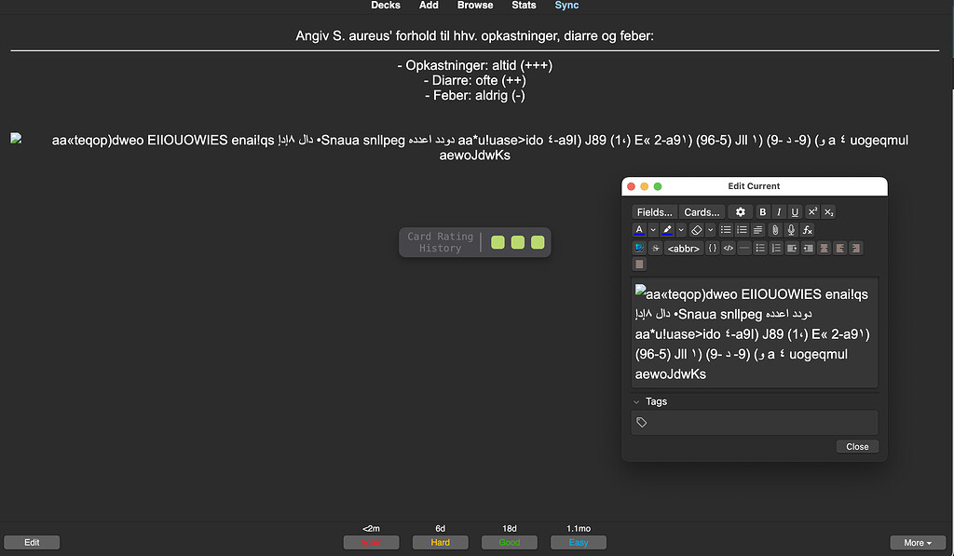Image resolution: width=954 pixels, height=556 pixels.
Task: Insert an unordered list
Action: click(725, 229)
